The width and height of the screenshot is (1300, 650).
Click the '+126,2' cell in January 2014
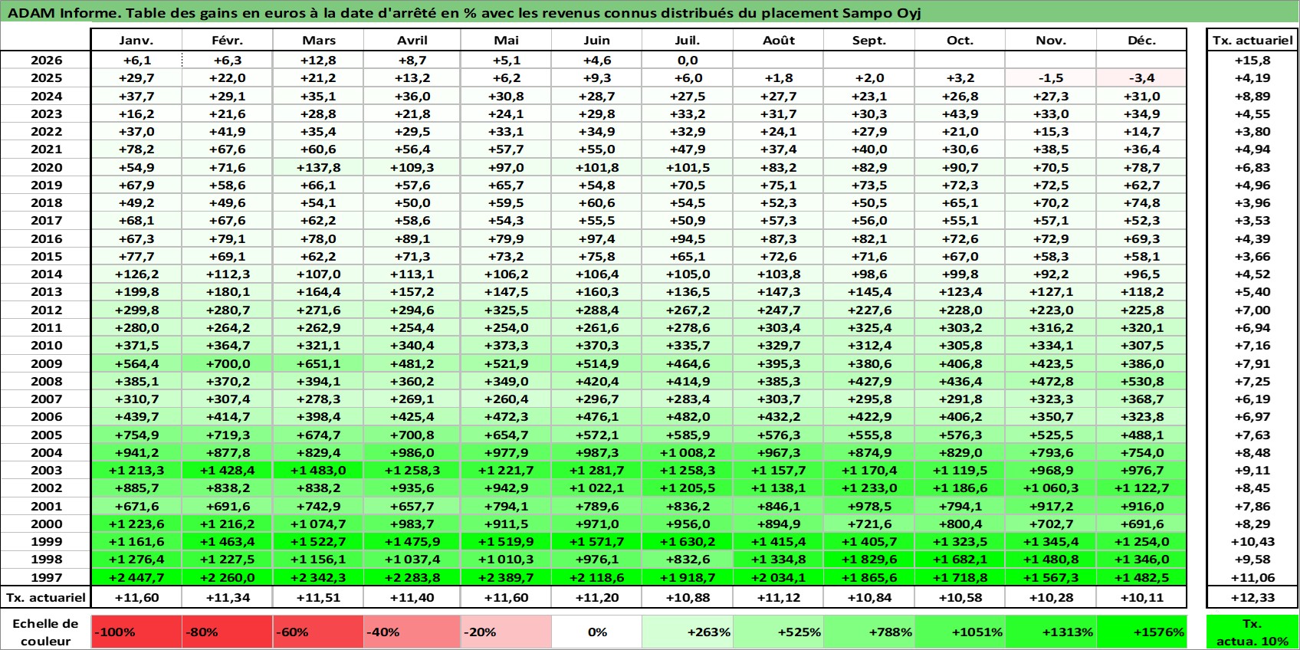pyautogui.click(x=136, y=274)
